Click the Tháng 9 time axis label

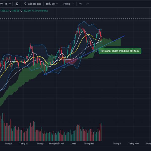[x=8, y=143]
